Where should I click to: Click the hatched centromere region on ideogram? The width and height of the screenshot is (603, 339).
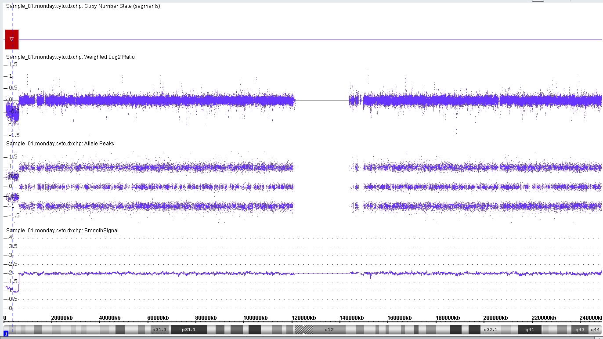click(x=304, y=329)
